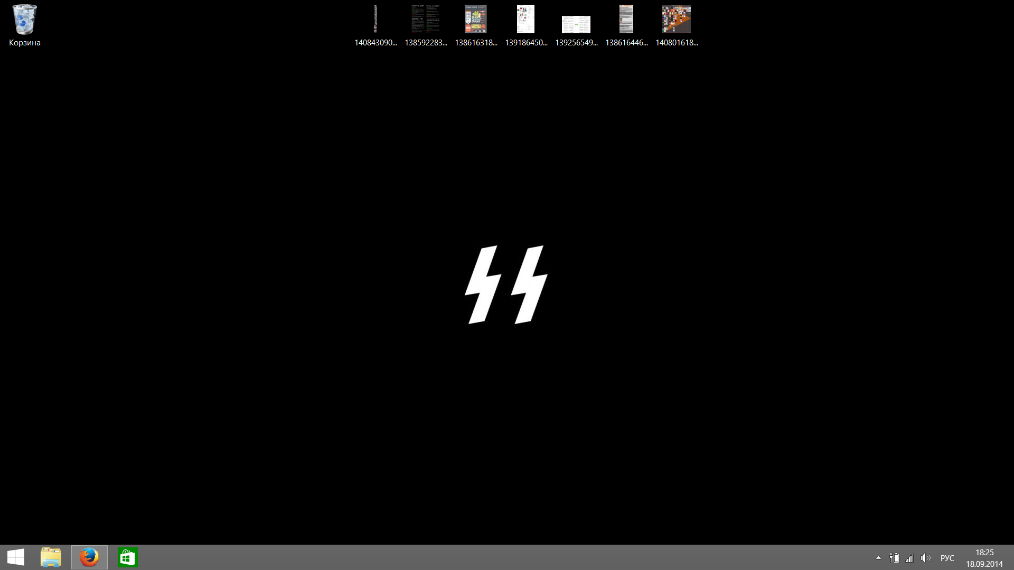Open the wireless network signal icon
1014x570 pixels.
coord(909,558)
